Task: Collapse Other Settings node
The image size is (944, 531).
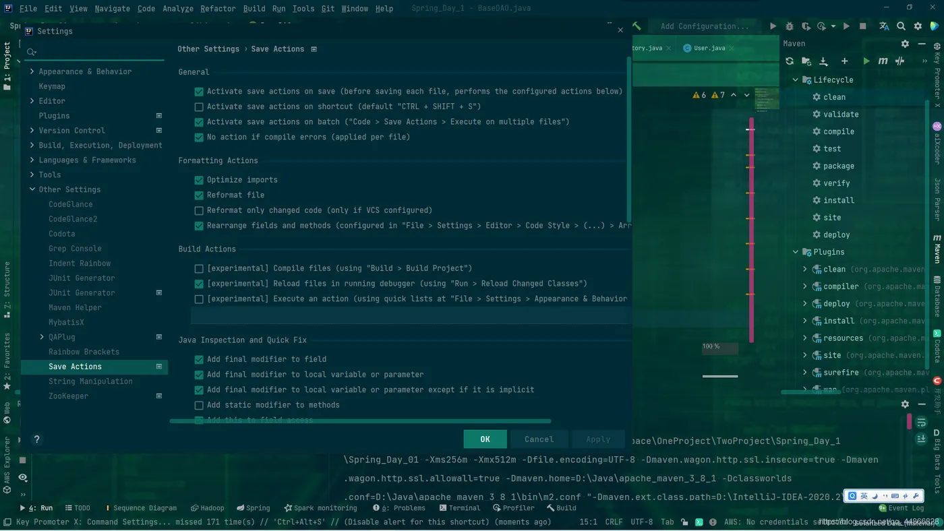Action: point(32,189)
